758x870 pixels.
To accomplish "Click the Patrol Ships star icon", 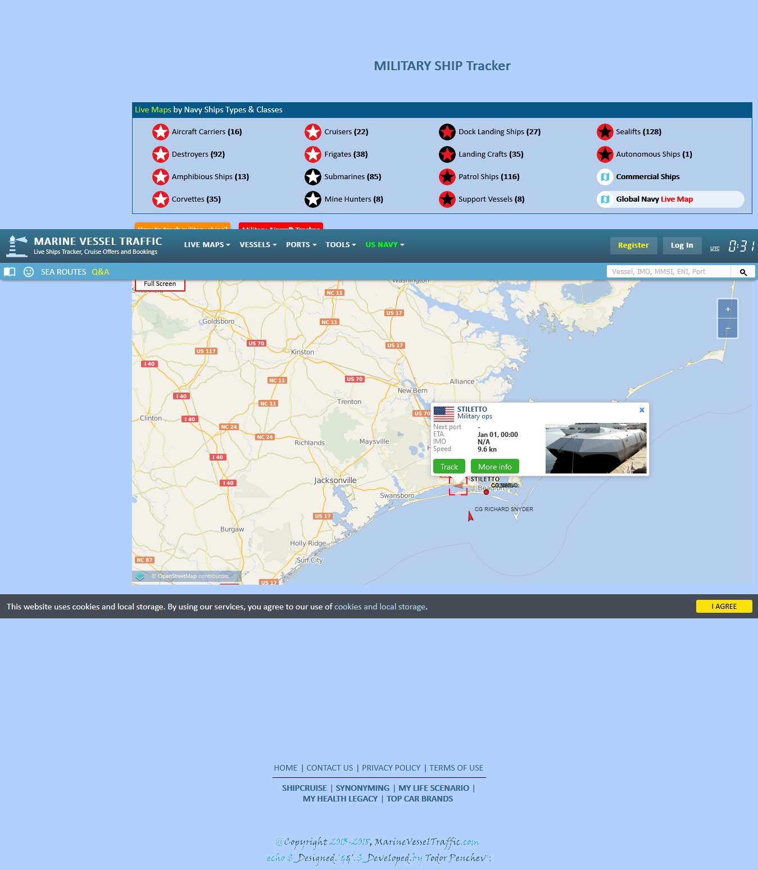I will (447, 177).
